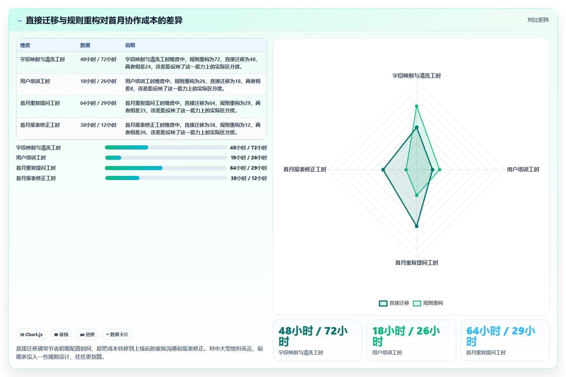Image resolution: width=566 pixels, height=377 pixels.
Task: Click the 首月重复提问工时 progress bar
Action: (166, 168)
